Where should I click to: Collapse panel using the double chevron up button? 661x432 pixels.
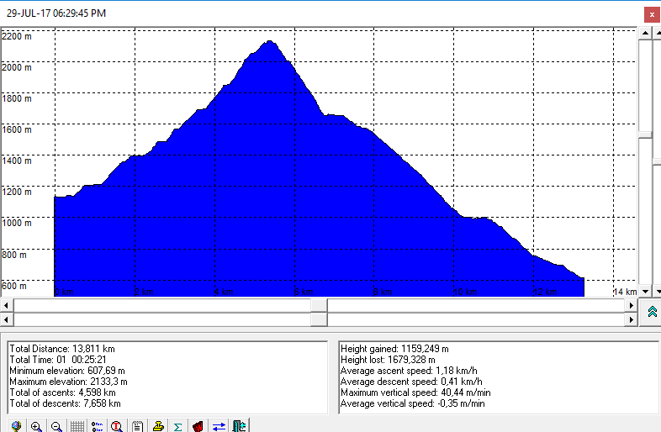click(x=652, y=312)
